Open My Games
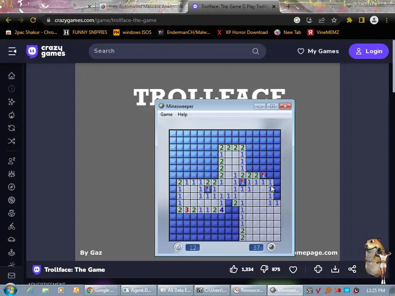This screenshot has width=395, height=296. (318, 51)
